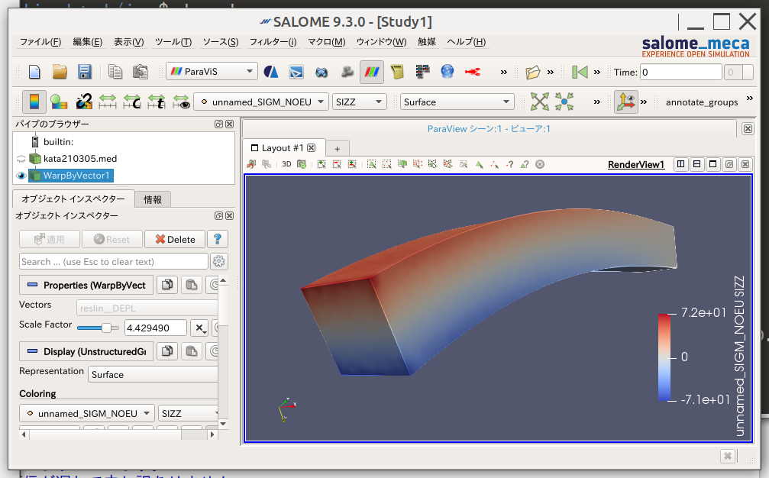Open a study with the folder icon

tap(60, 72)
